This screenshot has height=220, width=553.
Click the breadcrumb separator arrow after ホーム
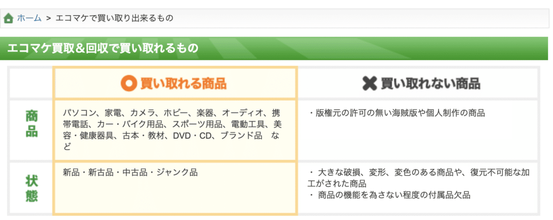click(x=49, y=18)
